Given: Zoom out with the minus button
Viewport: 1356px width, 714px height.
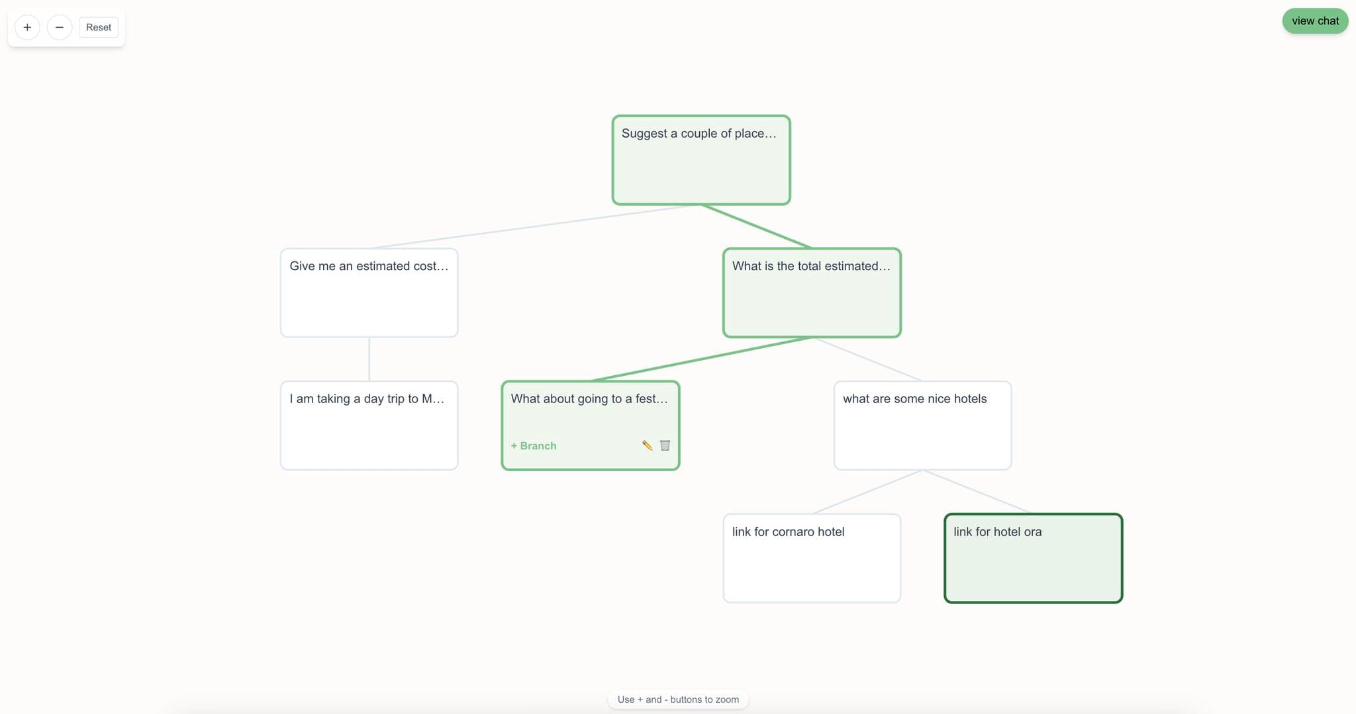Looking at the screenshot, I should [60, 27].
